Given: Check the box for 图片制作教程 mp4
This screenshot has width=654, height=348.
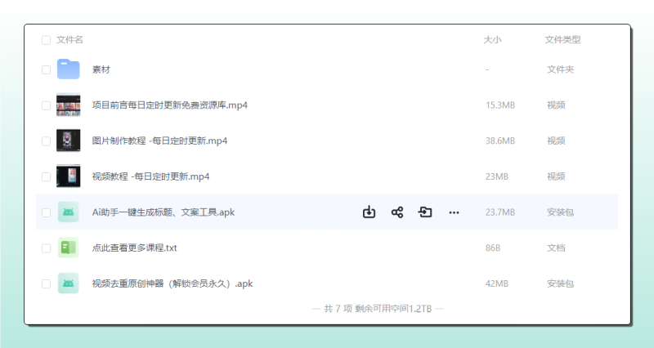Looking at the screenshot, I should click(46, 141).
